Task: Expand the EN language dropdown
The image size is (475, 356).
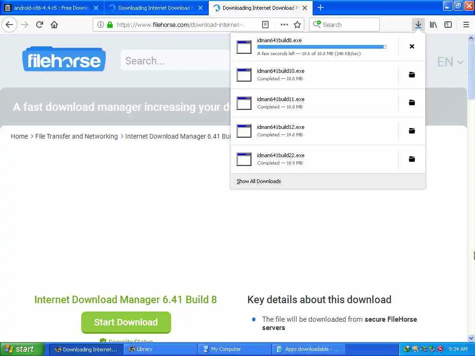Action: click(x=450, y=62)
